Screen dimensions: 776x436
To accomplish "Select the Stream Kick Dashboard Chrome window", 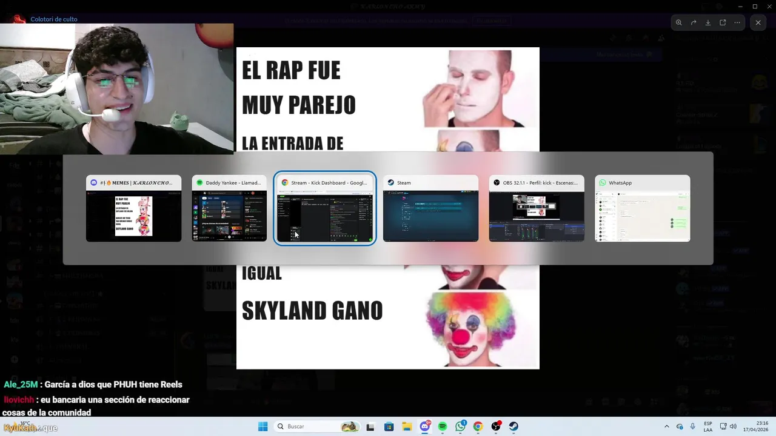I will click(x=325, y=208).
